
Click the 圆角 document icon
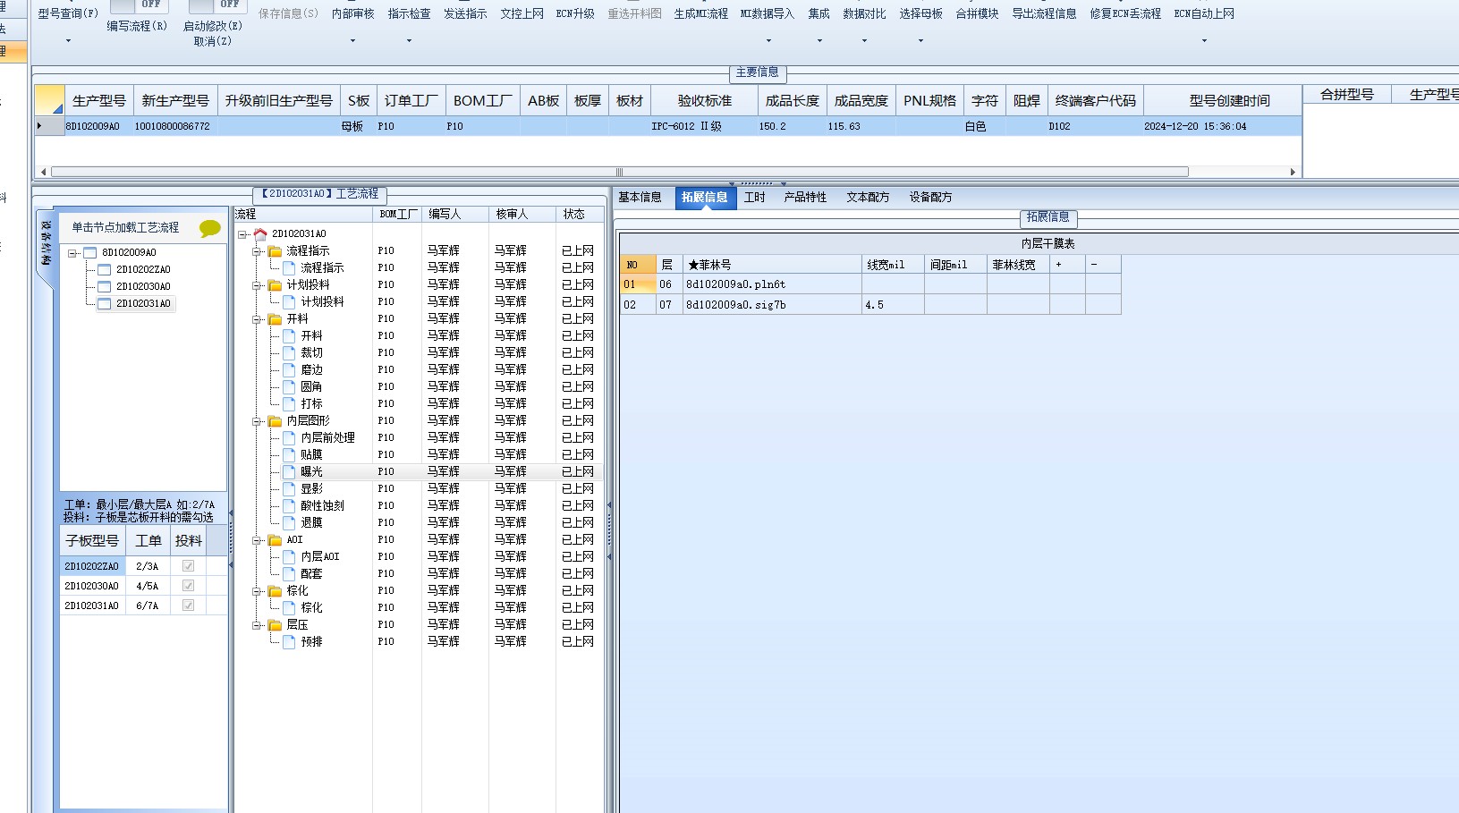(289, 387)
